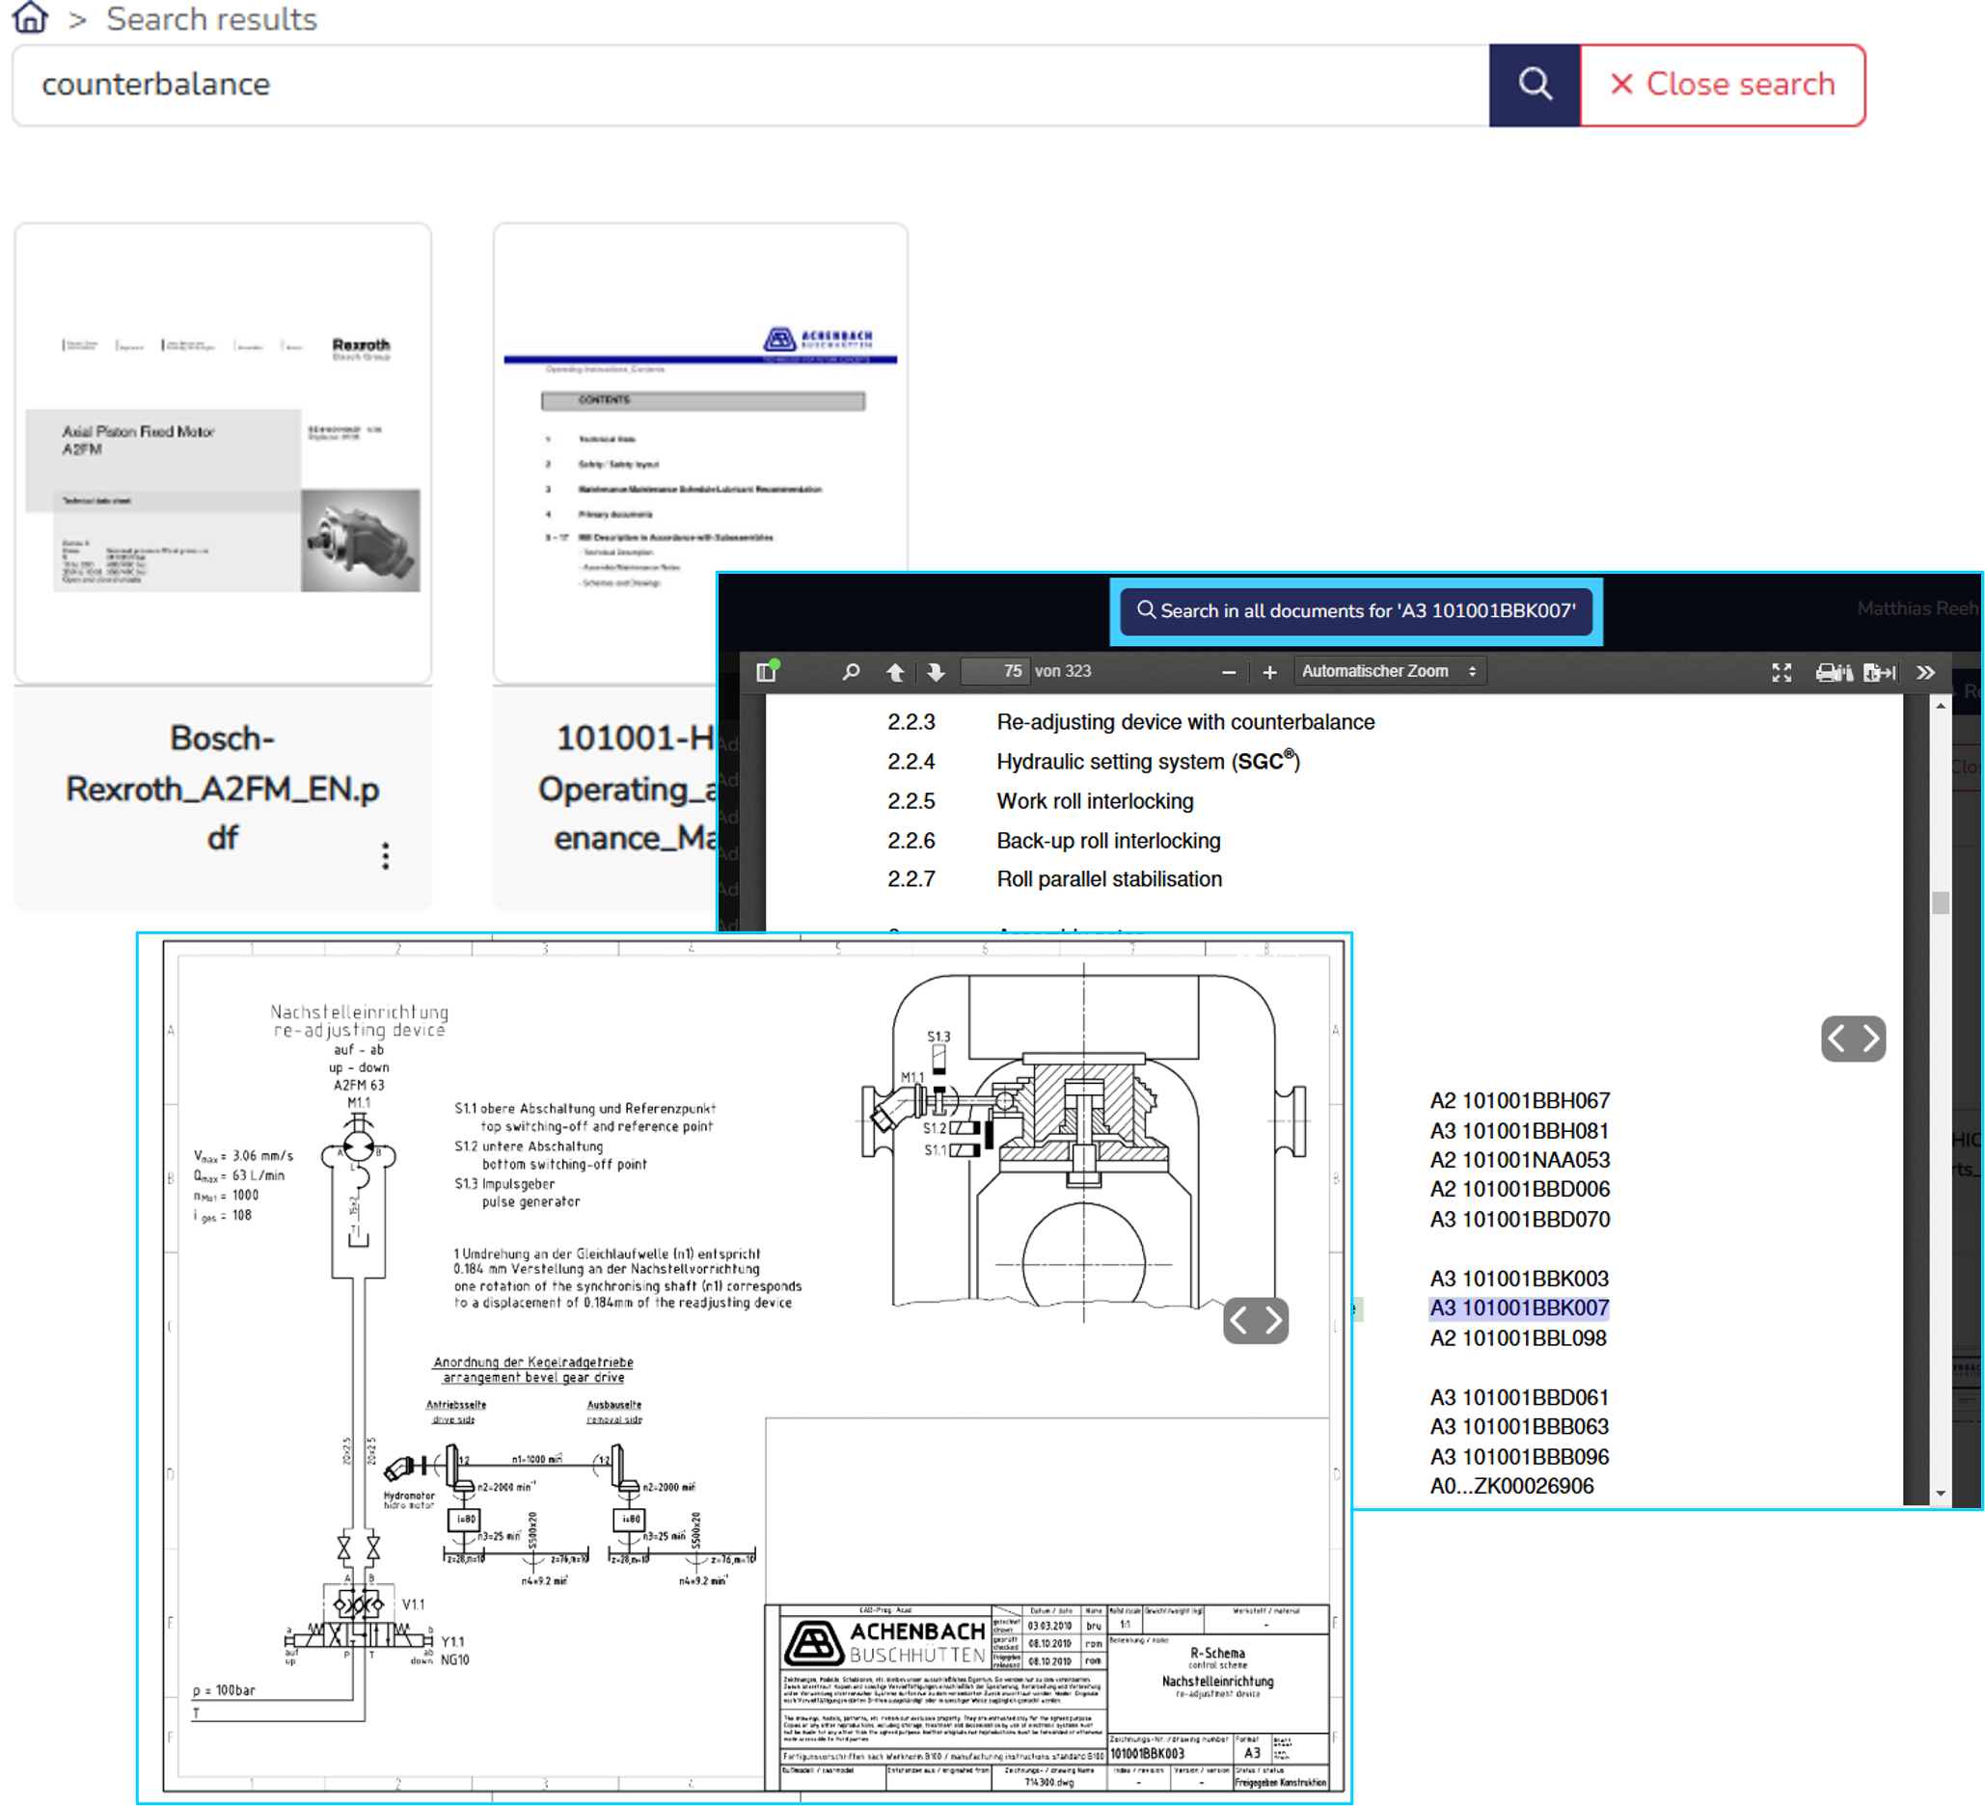Open the 'Automatischer Zoom' dropdown
Viewport: 1985px width, 1806px height.
pyautogui.click(x=1389, y=671)
